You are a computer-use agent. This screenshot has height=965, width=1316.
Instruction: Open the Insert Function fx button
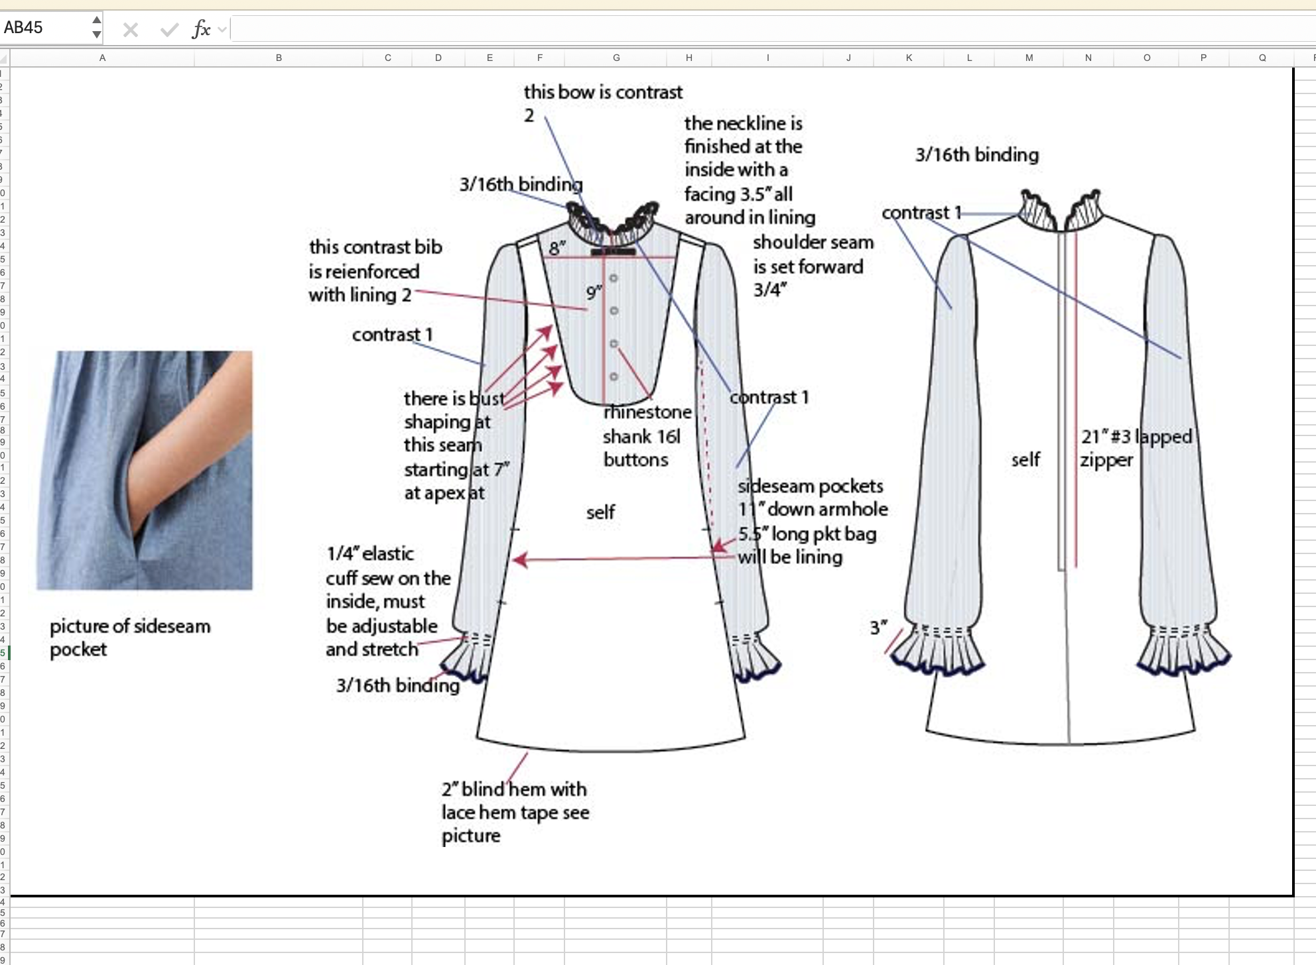[x=200, y=29]
